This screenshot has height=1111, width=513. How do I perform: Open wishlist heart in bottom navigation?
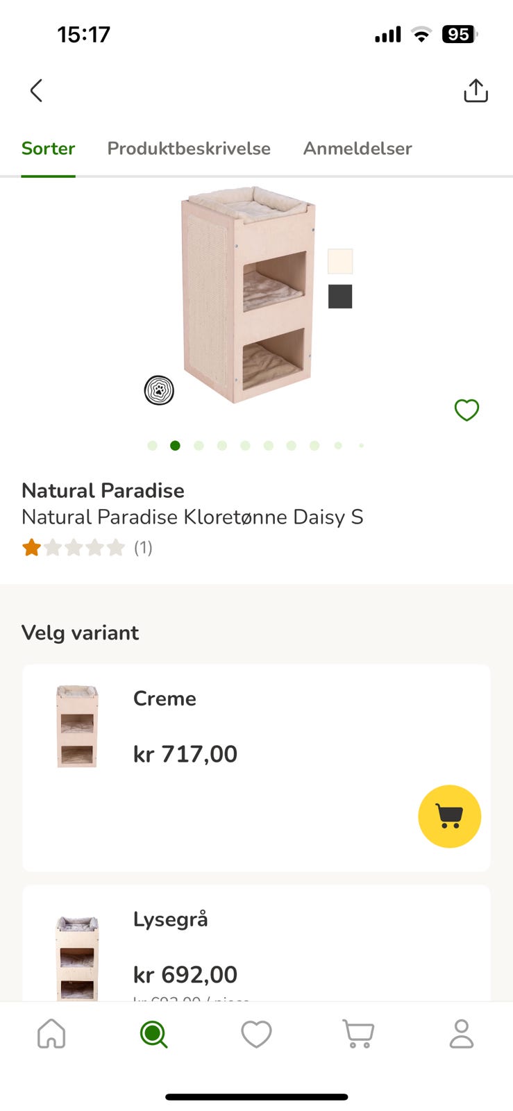[256, 1034]
